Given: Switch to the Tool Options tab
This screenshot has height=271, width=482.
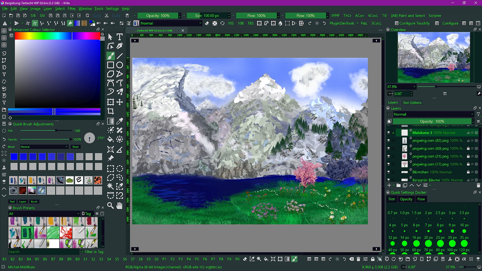Looking at the screenshot, I should [x=412, y=102].
